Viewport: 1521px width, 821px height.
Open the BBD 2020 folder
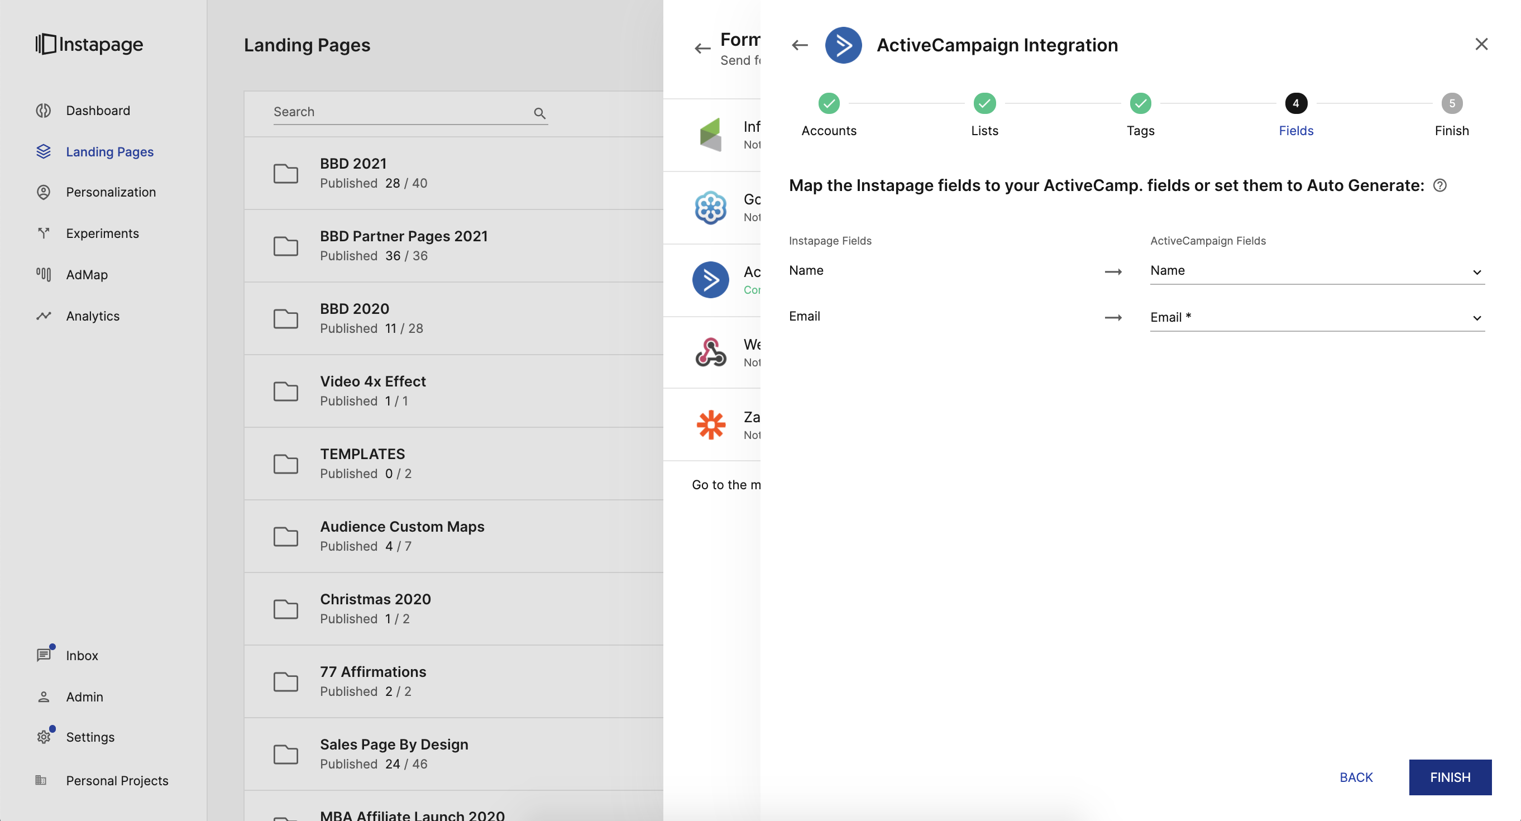[x=453, y=318]
